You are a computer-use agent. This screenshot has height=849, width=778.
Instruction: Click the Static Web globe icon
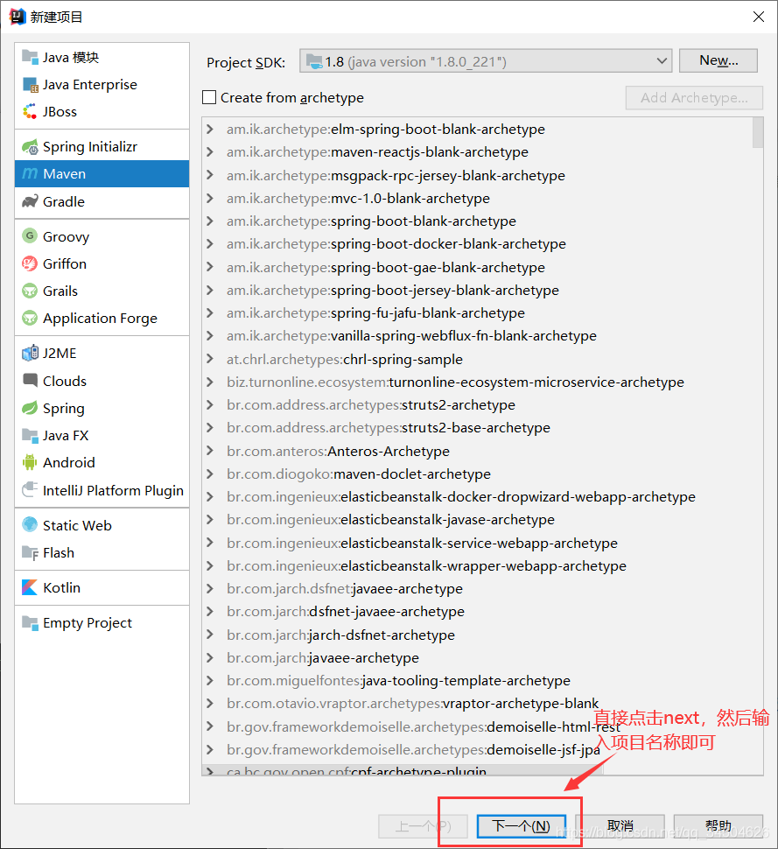30,524
